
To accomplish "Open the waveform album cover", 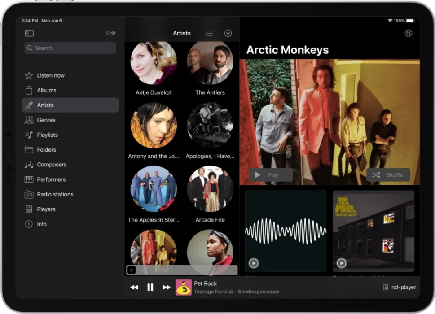I will [286, 231].
